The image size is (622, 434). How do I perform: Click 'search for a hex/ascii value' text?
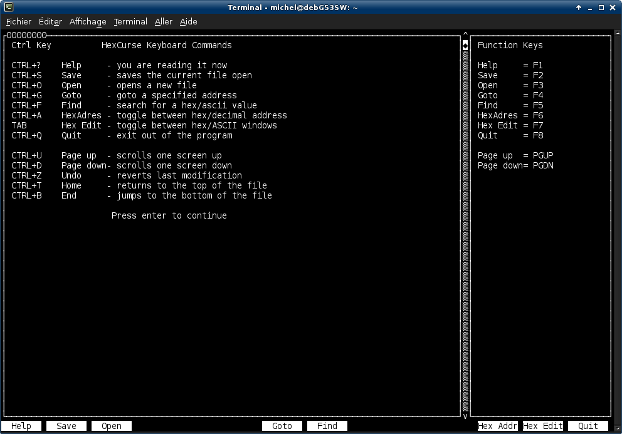point(186,105)
